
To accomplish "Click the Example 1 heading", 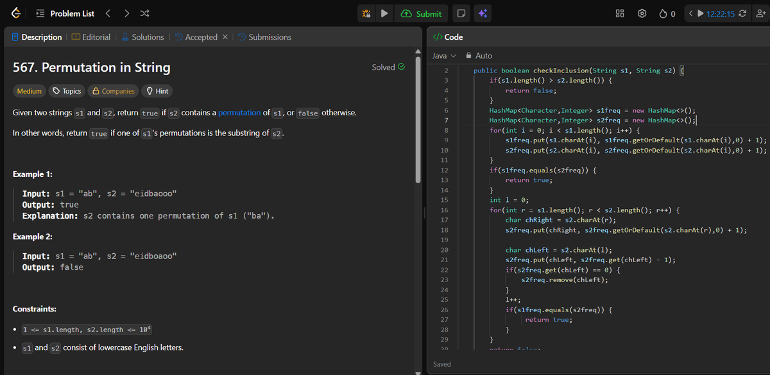I will 33,174.
